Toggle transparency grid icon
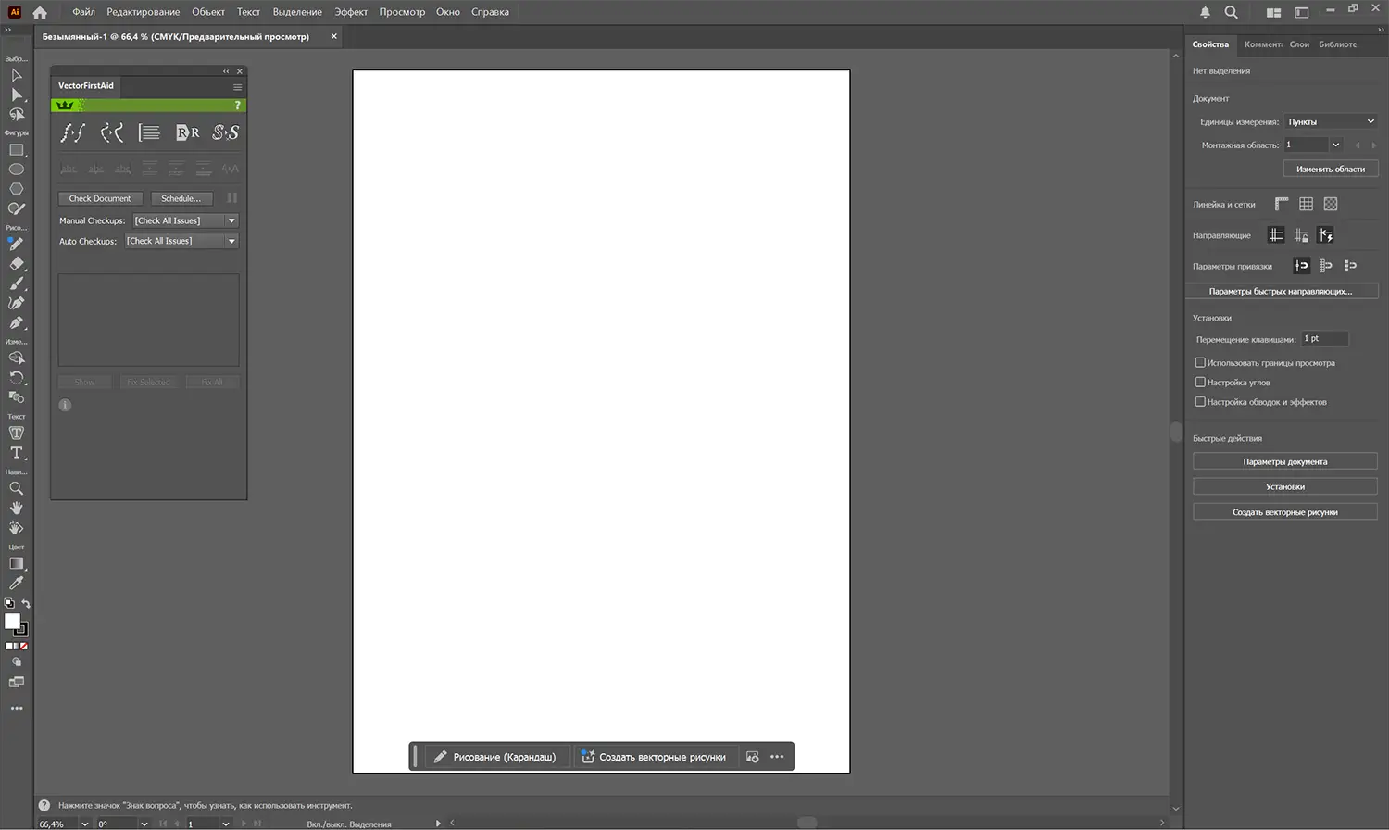Viewport: 1389px width, 830px height. click(1331, 204)
